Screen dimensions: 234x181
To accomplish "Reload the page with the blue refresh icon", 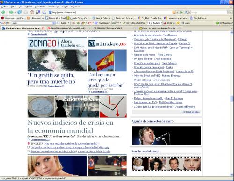I will [19, 12].
